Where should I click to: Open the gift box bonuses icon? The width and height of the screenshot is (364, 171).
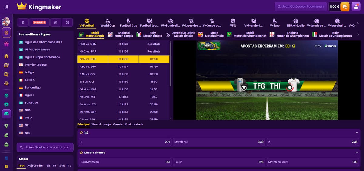6,44
